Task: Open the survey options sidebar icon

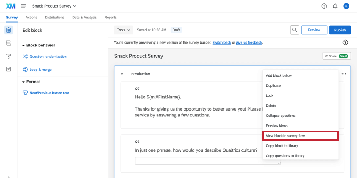Action: (9, 69)
